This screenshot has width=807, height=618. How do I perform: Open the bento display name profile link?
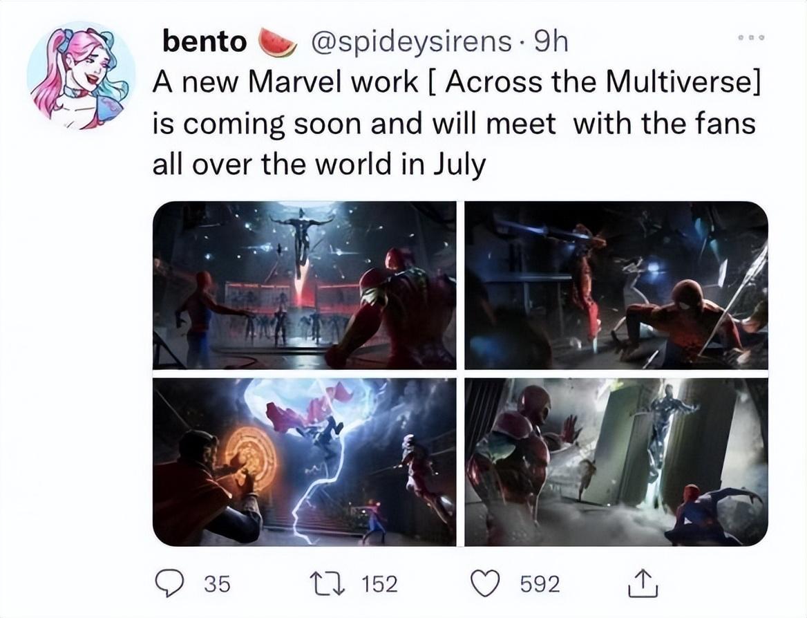click(x=204, y=42)
